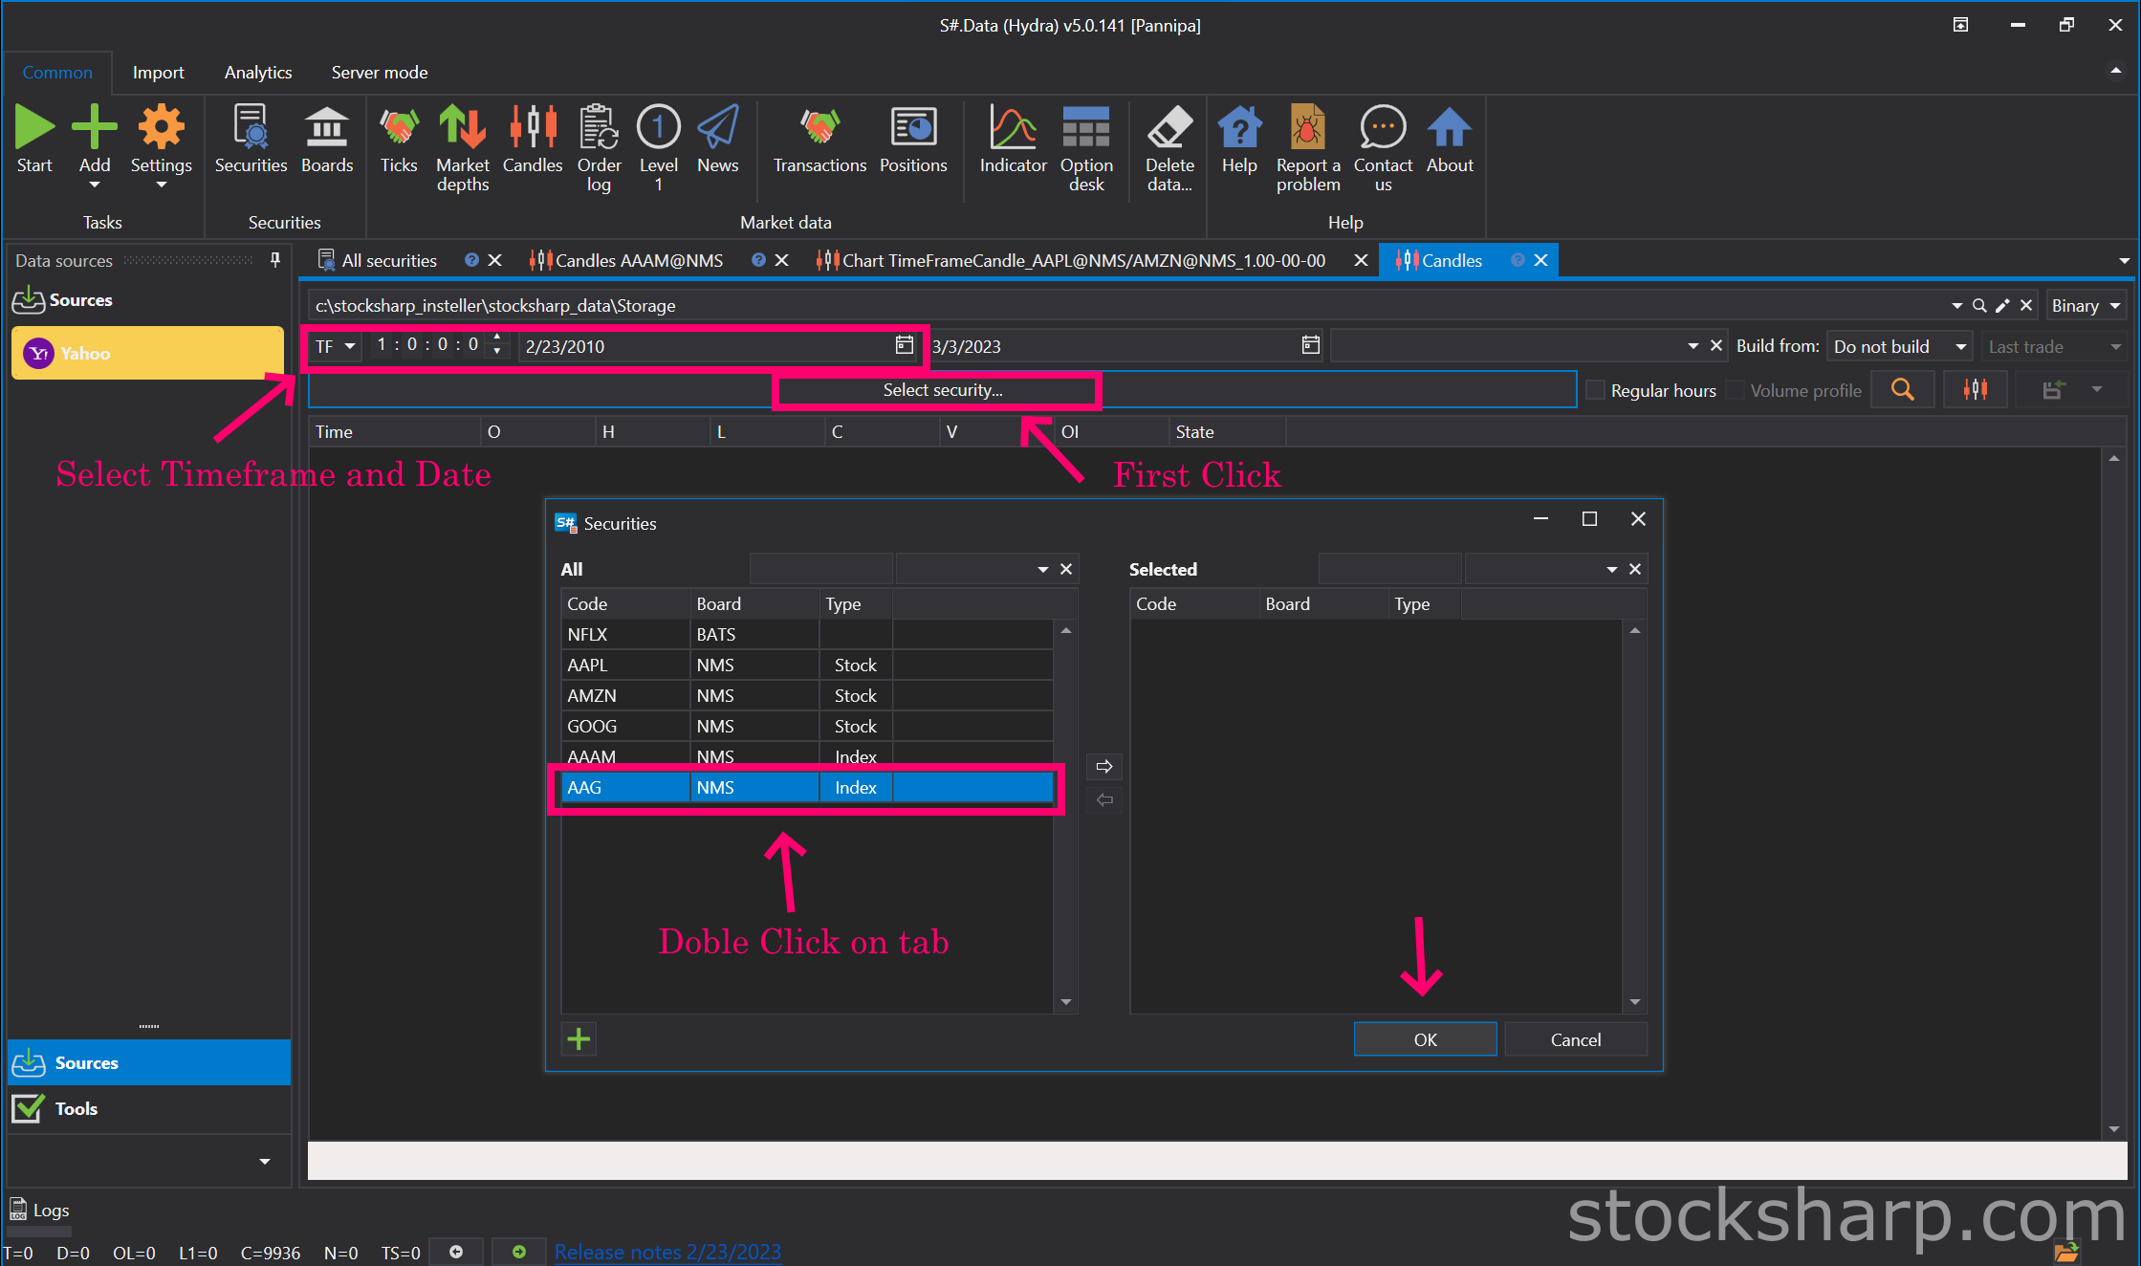Move the security right with arrow button

[1104, 766]
